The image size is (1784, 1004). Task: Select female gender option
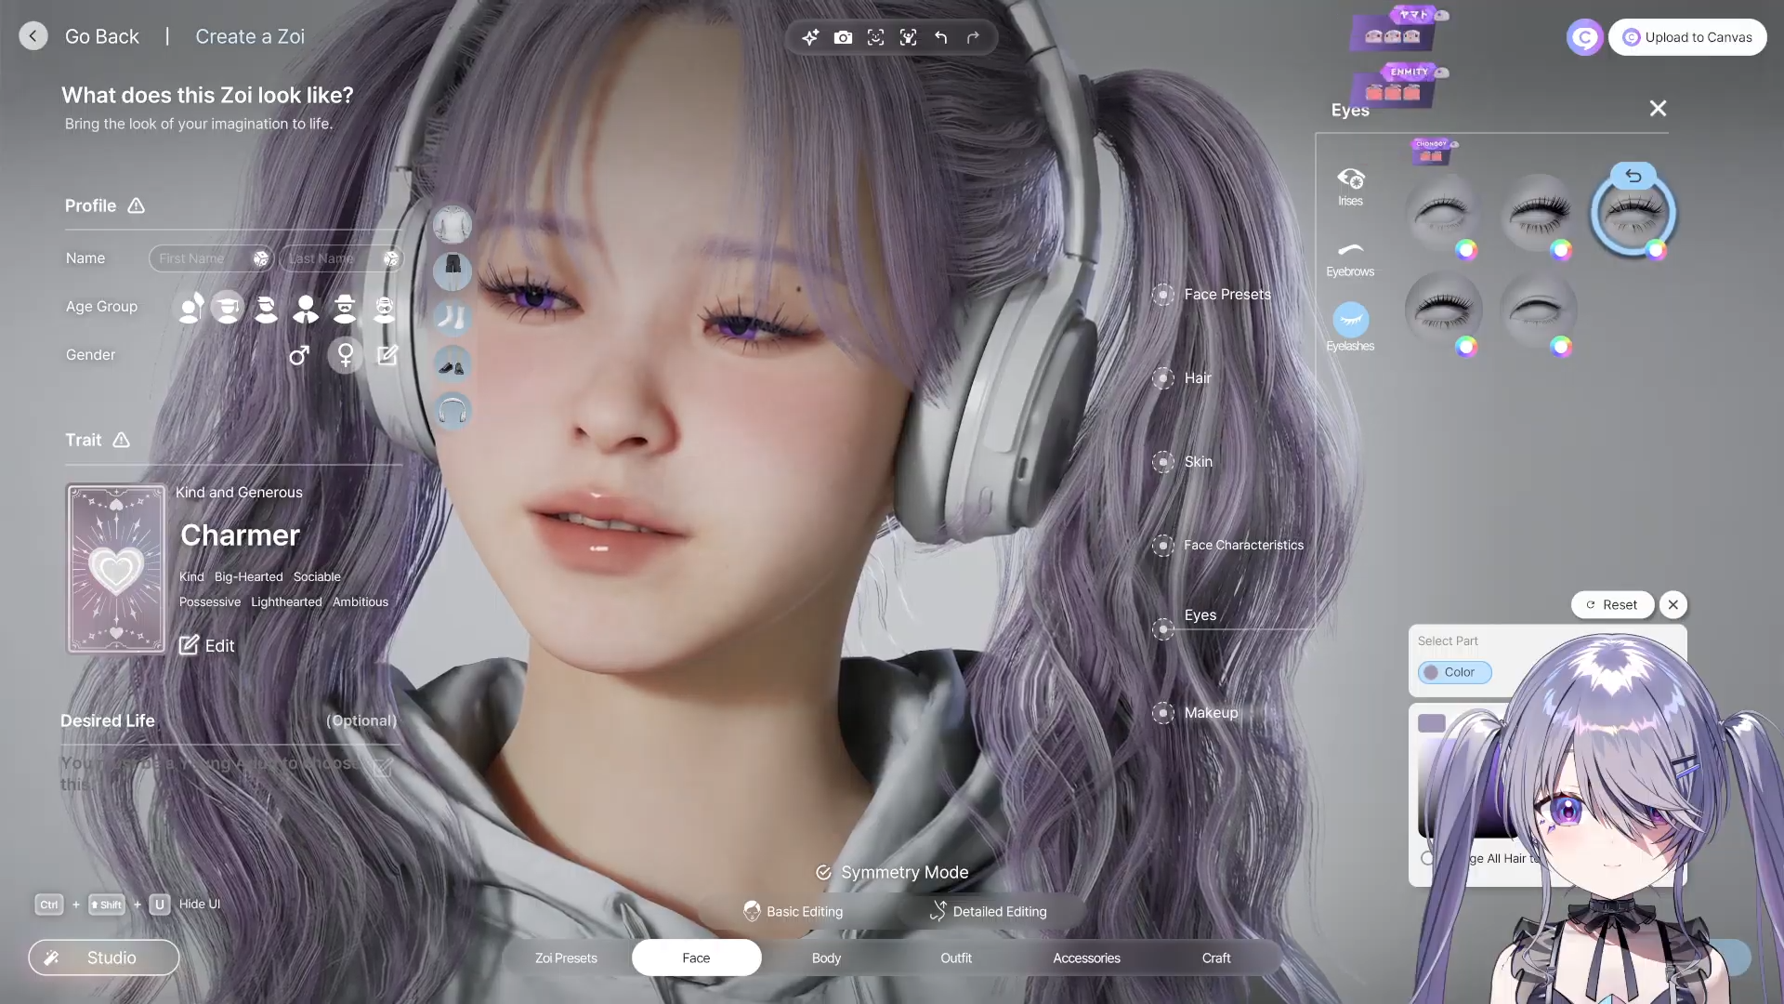pos(346,355)
